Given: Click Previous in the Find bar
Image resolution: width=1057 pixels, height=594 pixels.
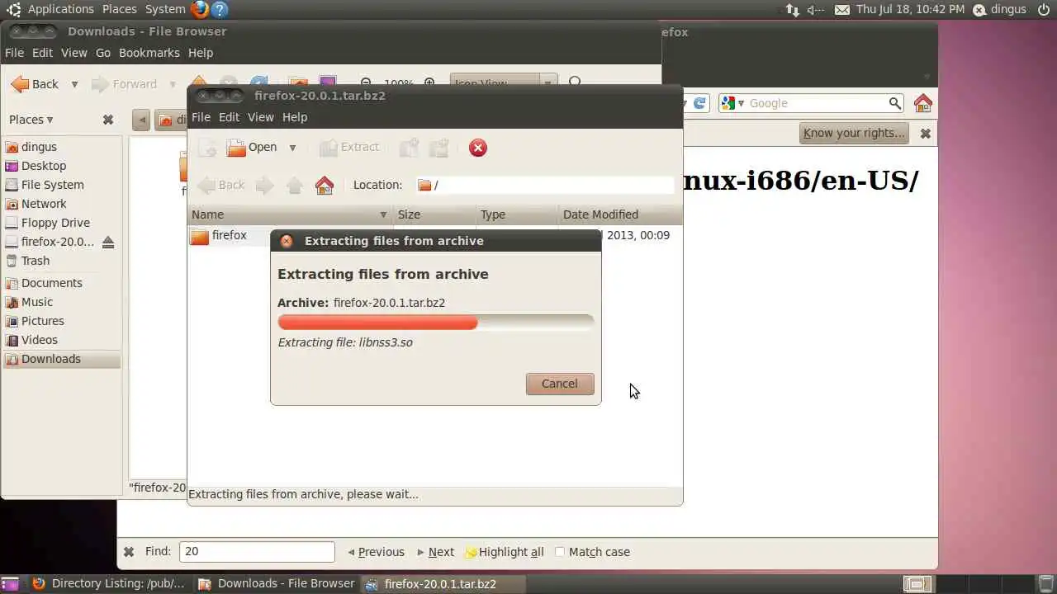Looking at the screenshot, I should point(376,552).
